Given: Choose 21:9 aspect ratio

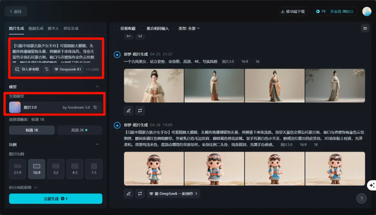Looking at the screenshot, I should click(17, 169).
